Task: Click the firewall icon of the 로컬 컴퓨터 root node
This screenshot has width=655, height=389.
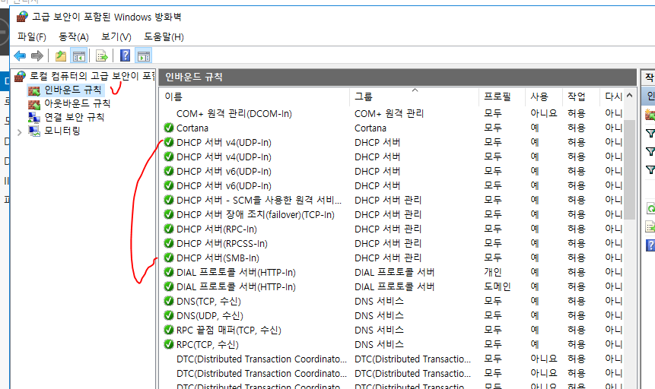Action: (20, 76)
